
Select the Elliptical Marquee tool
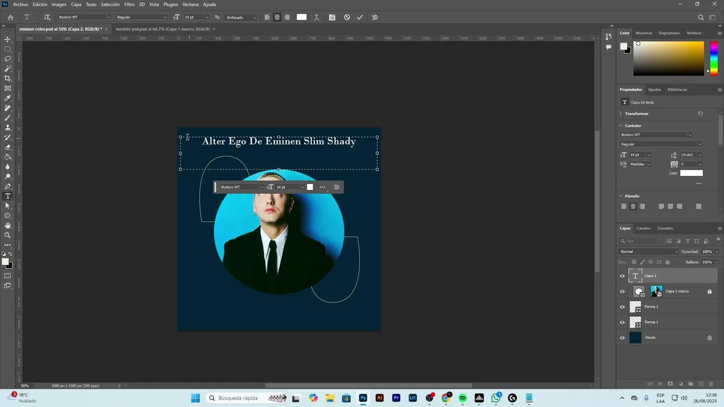[8, 49]
